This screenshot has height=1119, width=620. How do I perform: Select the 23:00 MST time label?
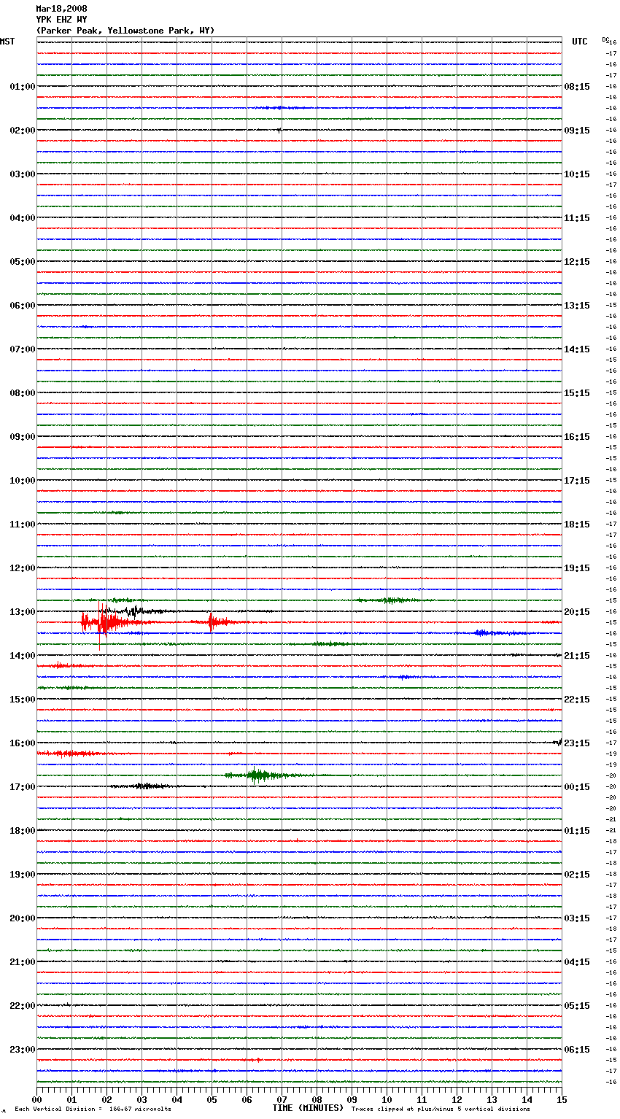point(23,1050)
